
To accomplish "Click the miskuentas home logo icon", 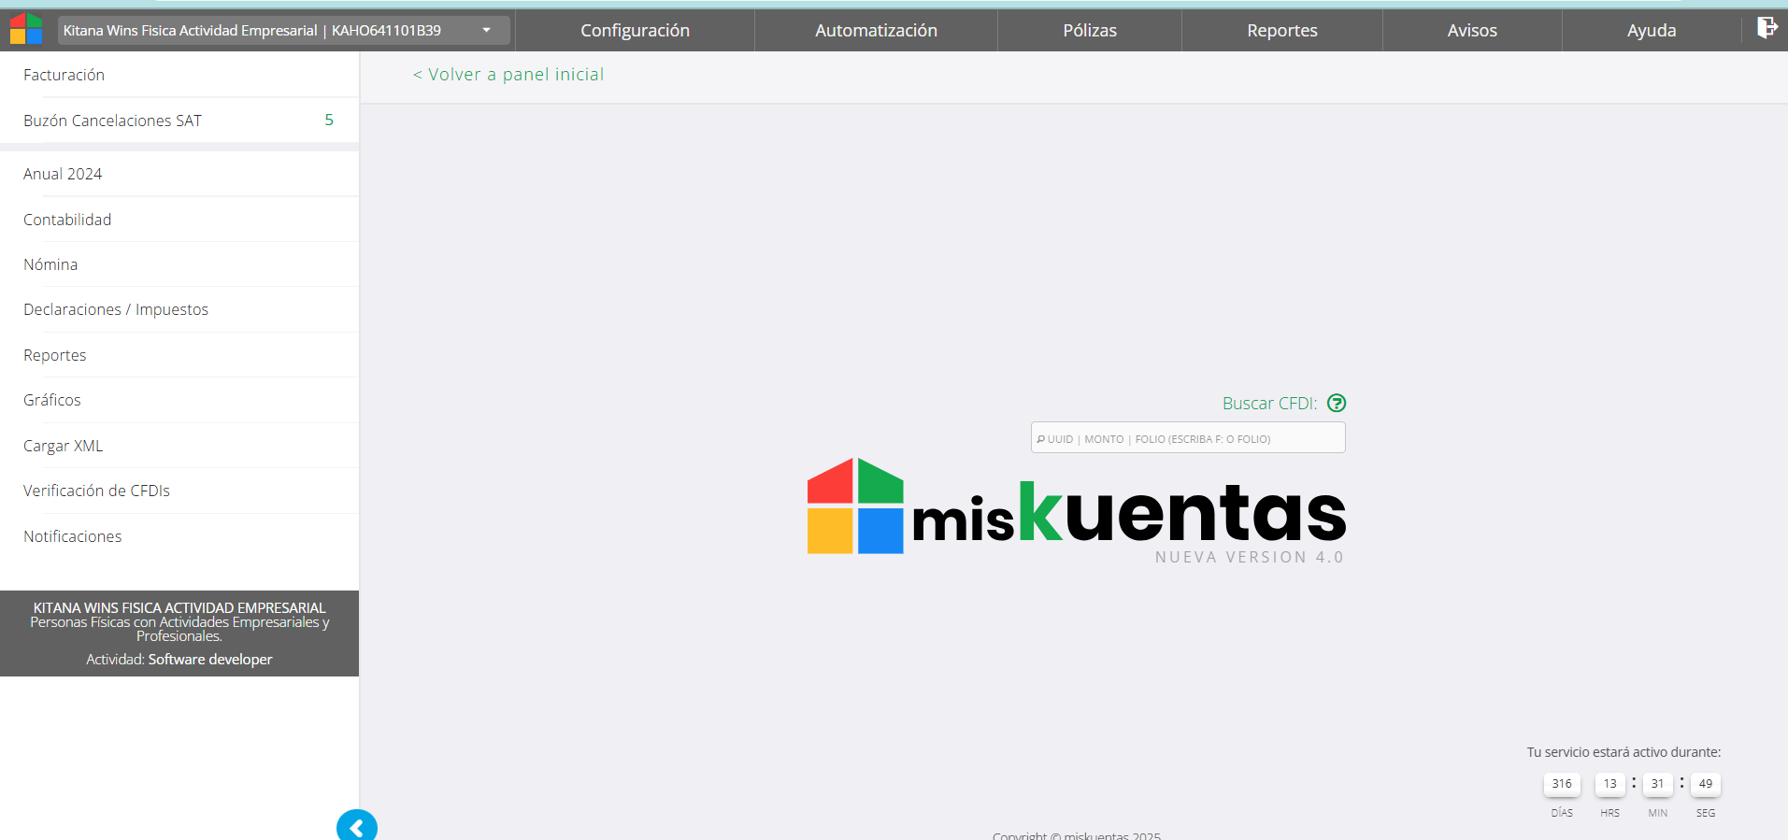I will 26,29.
